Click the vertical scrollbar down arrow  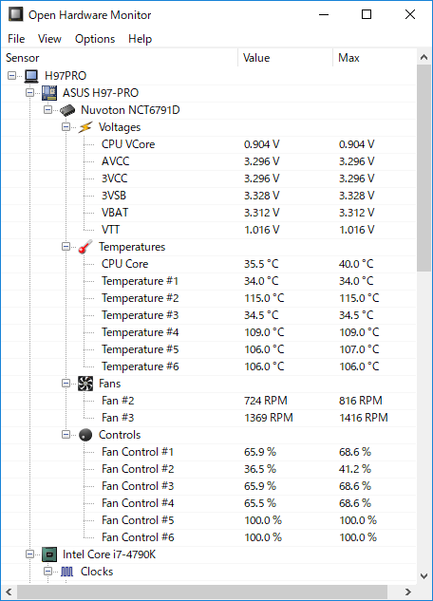coord(424,575)
